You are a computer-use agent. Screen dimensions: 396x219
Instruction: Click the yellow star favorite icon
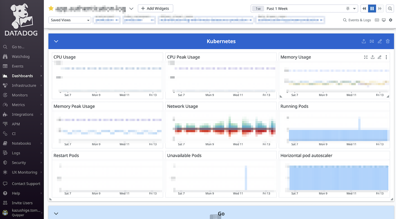click(x=51, y=9)
